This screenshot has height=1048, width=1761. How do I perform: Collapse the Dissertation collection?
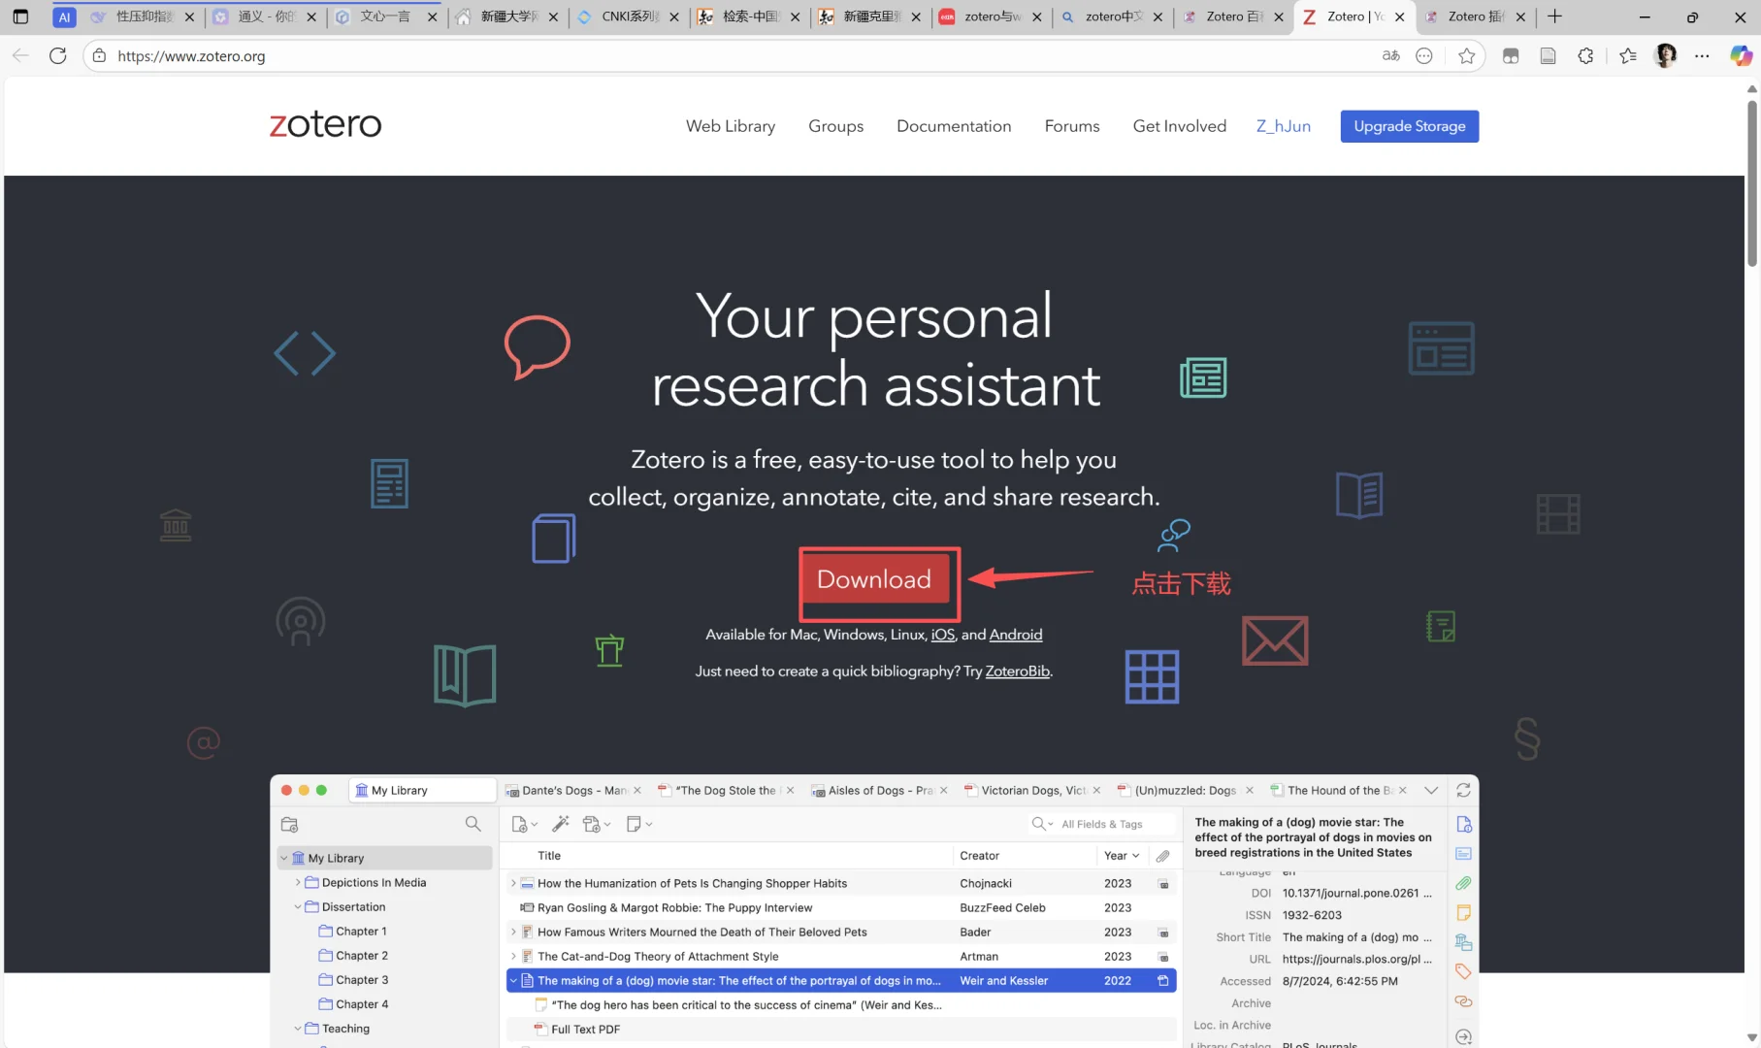coord(298,907)
